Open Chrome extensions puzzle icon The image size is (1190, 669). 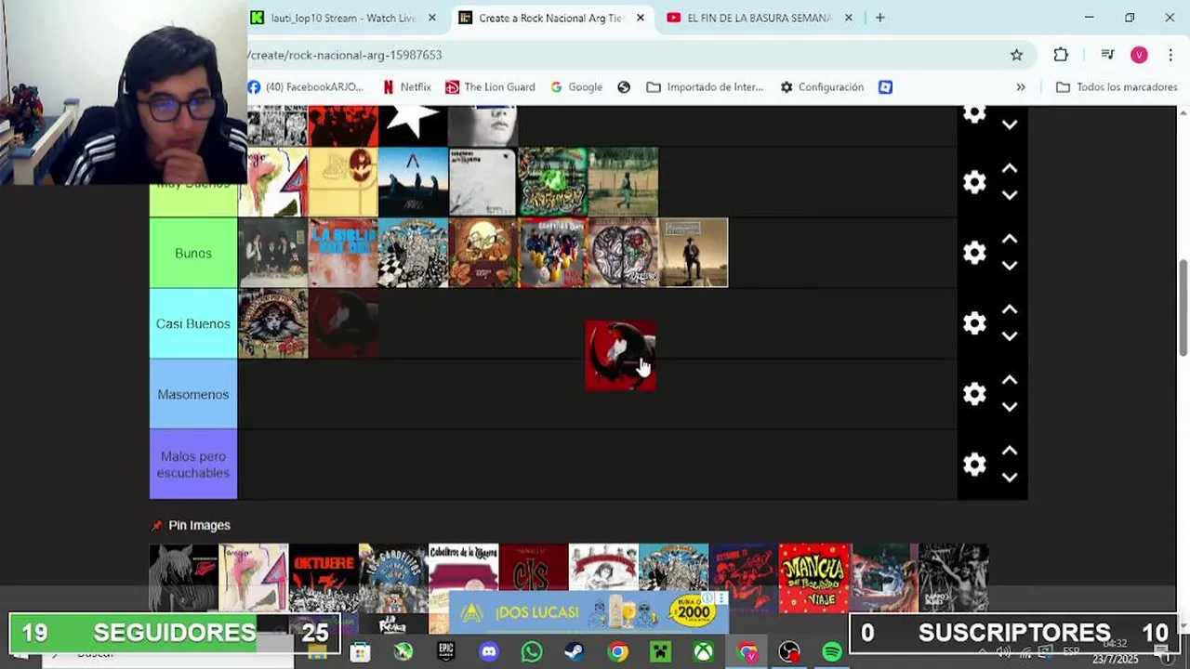pos(1061,55)
